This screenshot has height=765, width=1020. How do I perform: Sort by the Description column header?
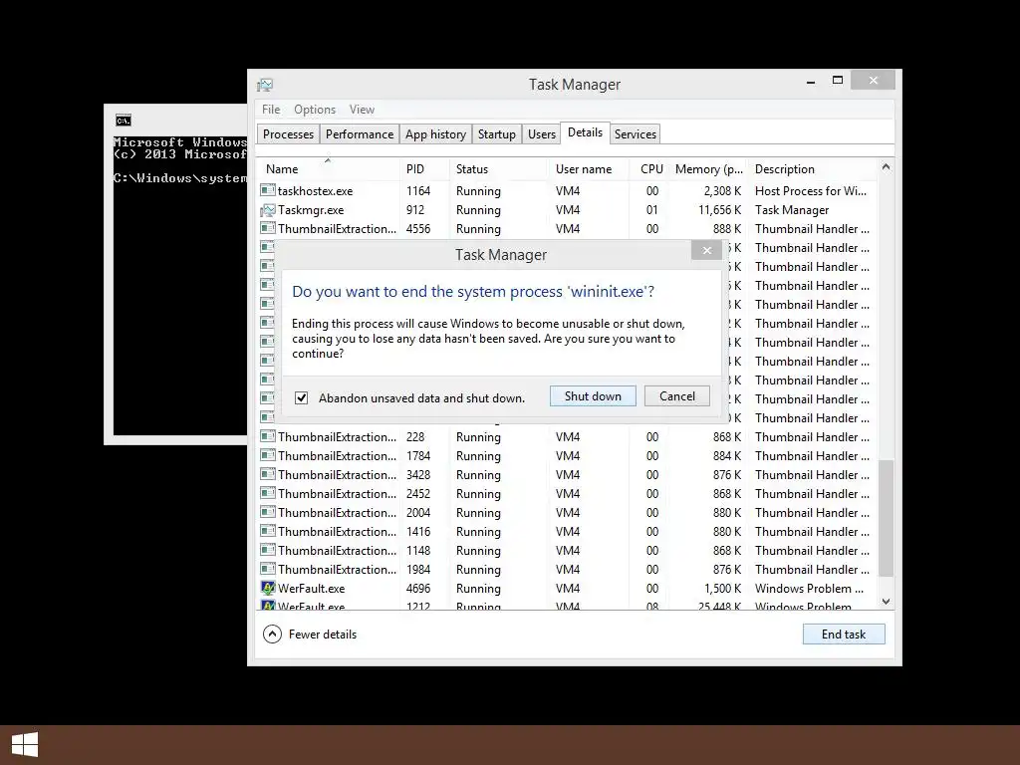pos(813,169)
